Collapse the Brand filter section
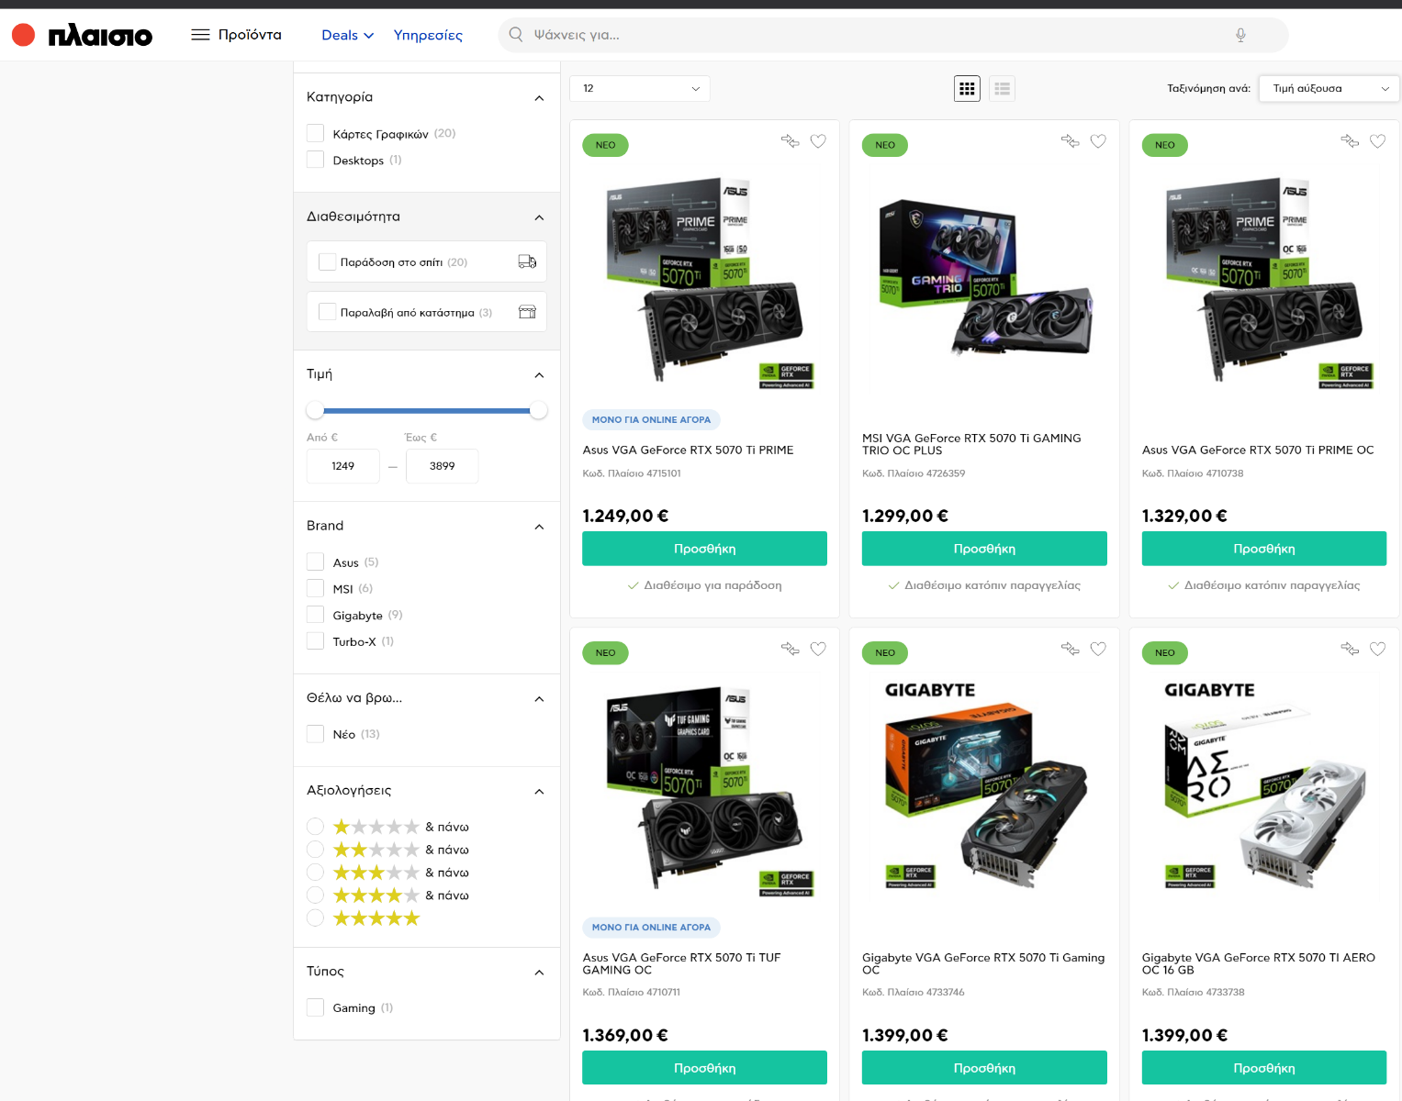Screen dimensions: 1402x1101 tap(539, 527)
